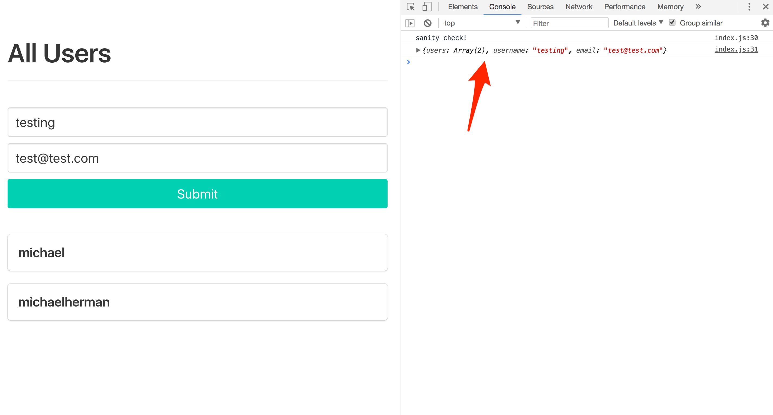Open the Default levels dropdown
Viewport: 773px width, 415px height.
pos(638,23)
